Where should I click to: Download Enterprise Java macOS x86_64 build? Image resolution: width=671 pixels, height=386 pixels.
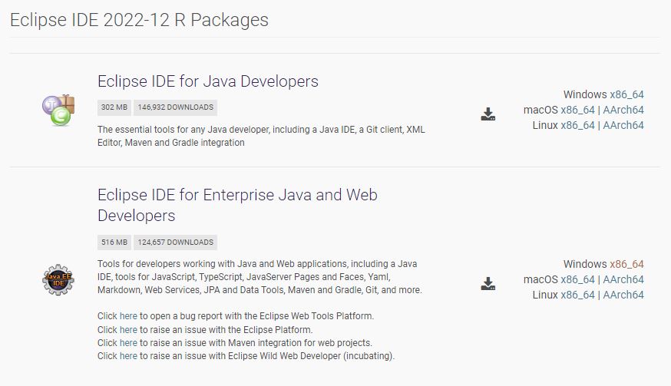coord(577,279)
